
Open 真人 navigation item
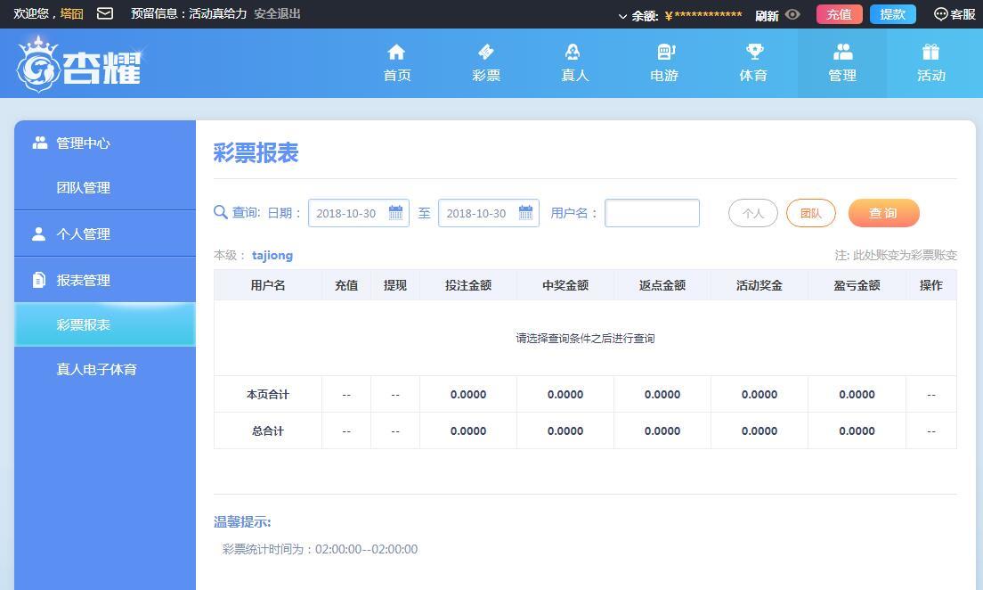tap(575, 62)
